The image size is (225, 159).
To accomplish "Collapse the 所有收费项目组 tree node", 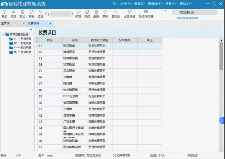I will pos(3,34).
